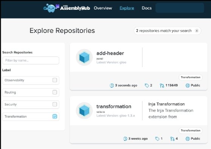Uncheck the Transformation label checkbox
This screenshot has height=149, width=211.
tap(55, 117)
